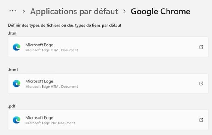The height and width of the screenshot is (135, 212).
Task: Select the Microsoft Edge name under .pdf
Action: tap(39, 118)
